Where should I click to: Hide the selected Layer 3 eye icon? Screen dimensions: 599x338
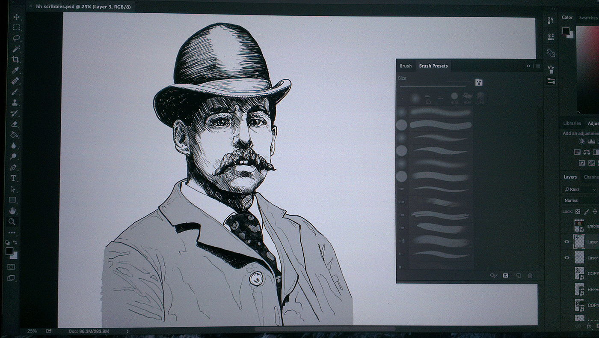[567, 242]
